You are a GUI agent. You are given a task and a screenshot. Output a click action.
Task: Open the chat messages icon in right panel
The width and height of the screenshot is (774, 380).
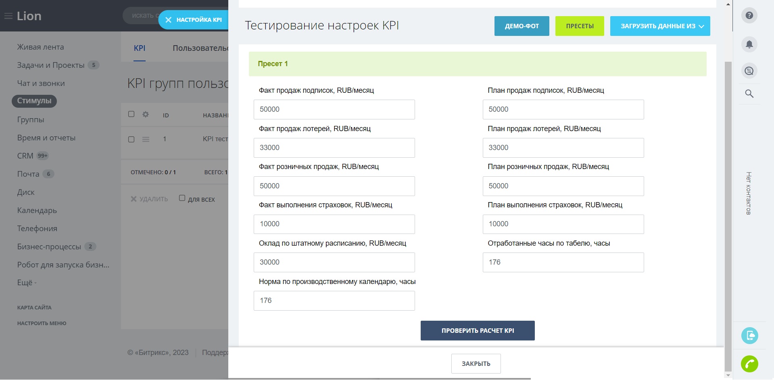pos(749,71)
